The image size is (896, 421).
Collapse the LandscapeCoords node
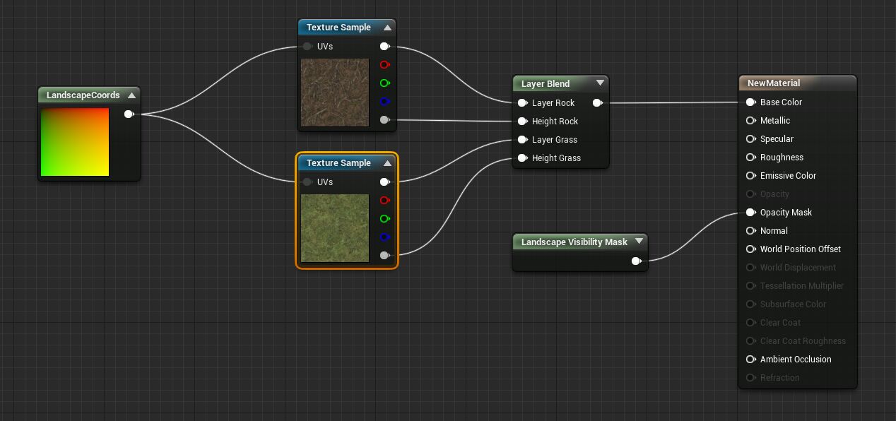coord(132,95)
